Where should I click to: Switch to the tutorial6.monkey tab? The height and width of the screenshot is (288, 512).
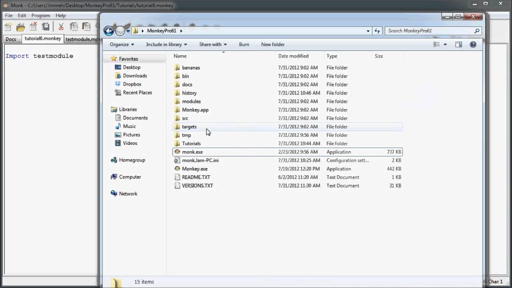[43, 39]
